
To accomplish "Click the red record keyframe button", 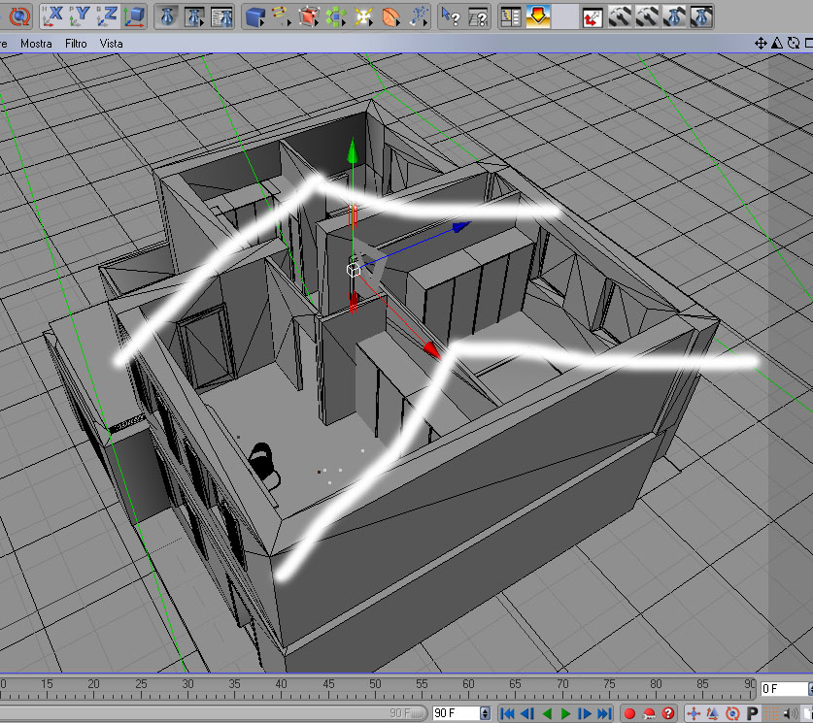I will 629,713.
